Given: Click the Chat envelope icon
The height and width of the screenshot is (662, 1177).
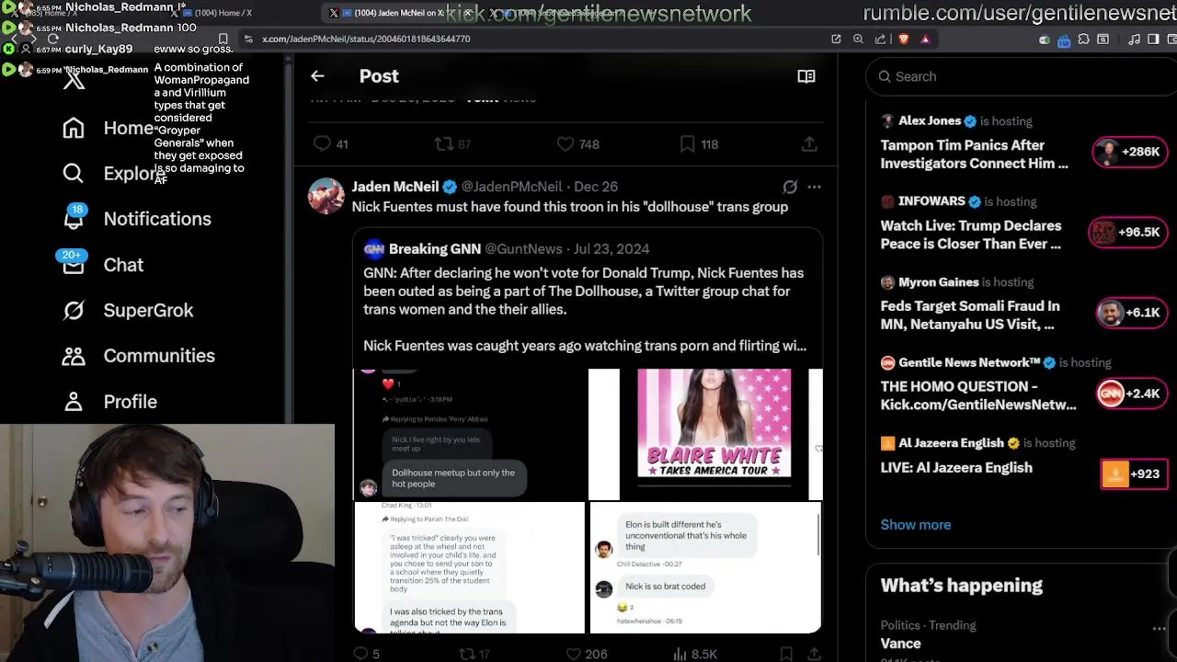Looking at the screenshot, I should [74, 266].
